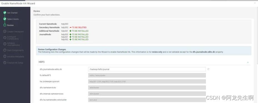This screenshot has width=258, height=103.
Task: Collapse the HDFS configuration section
Action: (248, 62)
